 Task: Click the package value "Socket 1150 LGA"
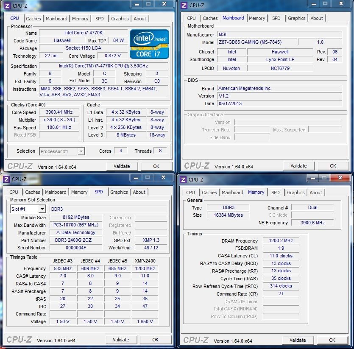(x=84, y=48)
